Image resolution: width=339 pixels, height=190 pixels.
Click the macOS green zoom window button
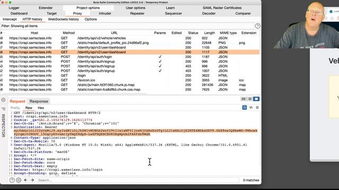pyautogui.click(x=10, y=2)
